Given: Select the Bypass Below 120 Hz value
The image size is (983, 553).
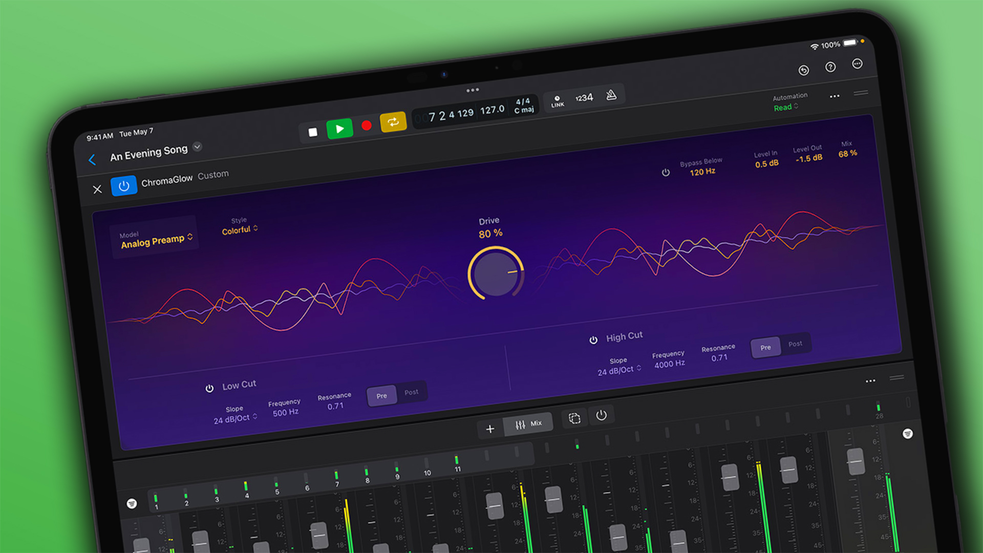Looking at the screenshot, I should 702,172.
